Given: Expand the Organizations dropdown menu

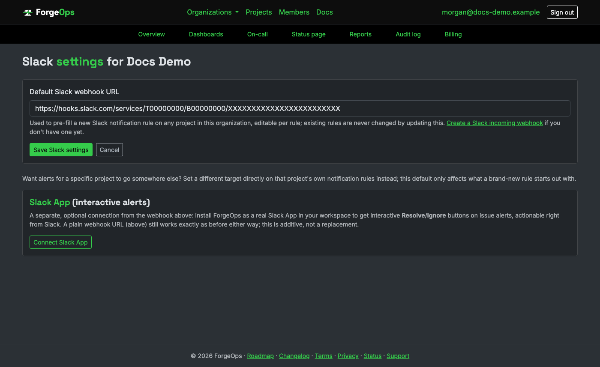Looking at the screenshot, I should 213,12.
